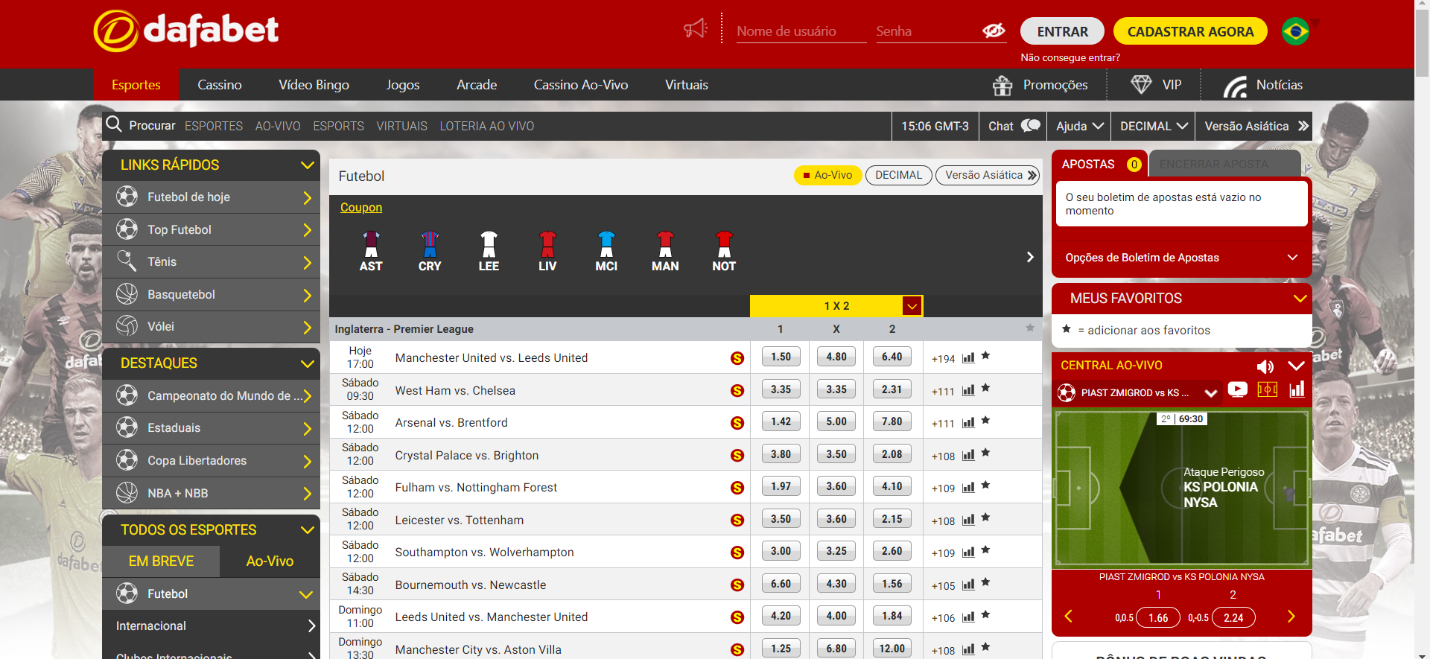Click the Nome de usuário field
This screenshot has width=1430, height=659.
tap(801, 31)
